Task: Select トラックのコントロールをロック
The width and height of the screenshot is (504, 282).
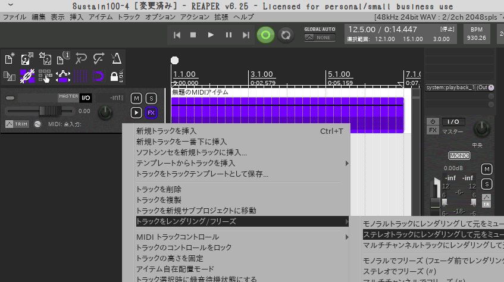Action: click(242, 247)
